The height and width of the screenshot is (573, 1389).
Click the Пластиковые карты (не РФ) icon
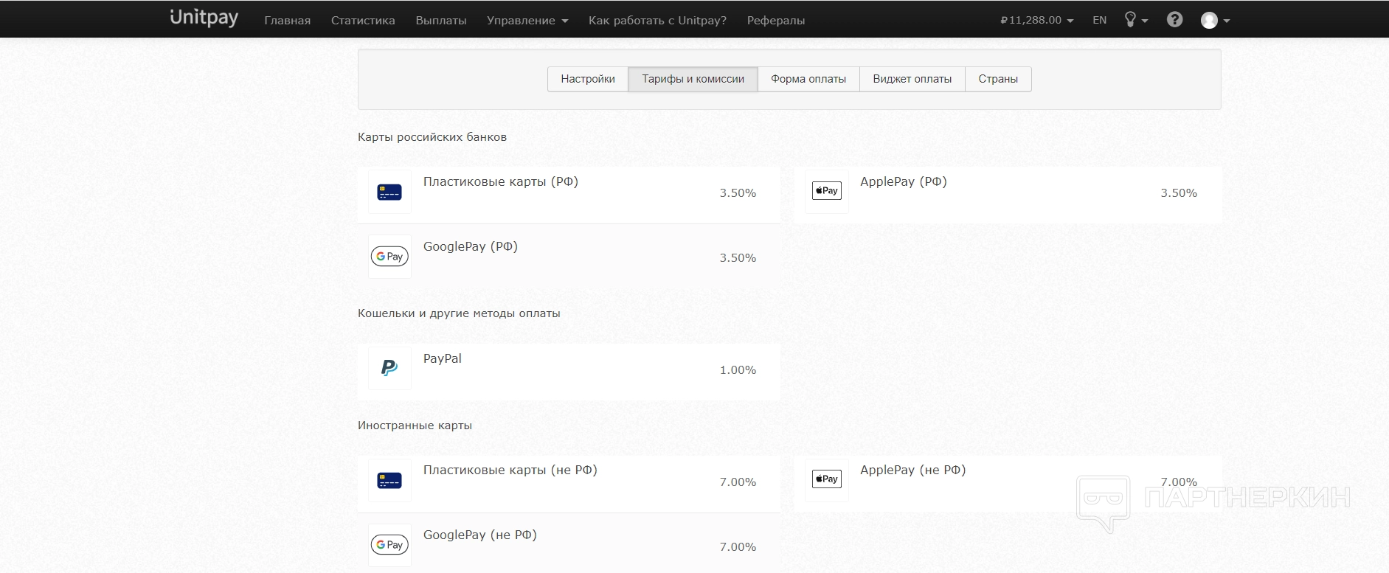tap(389, 481)
